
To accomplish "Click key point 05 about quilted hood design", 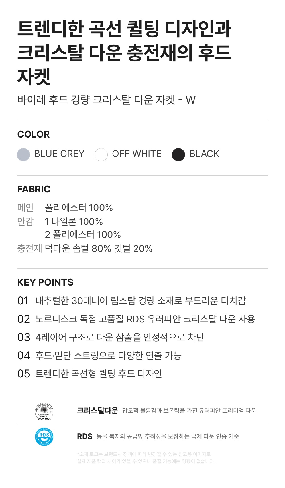I will coord(89,374).
